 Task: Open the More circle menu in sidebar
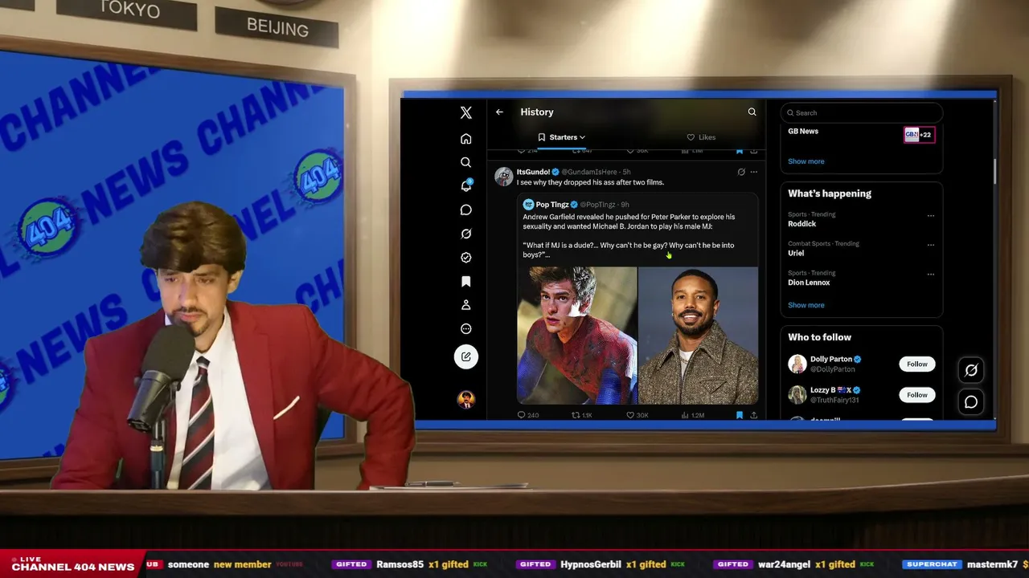click(465, 328)
